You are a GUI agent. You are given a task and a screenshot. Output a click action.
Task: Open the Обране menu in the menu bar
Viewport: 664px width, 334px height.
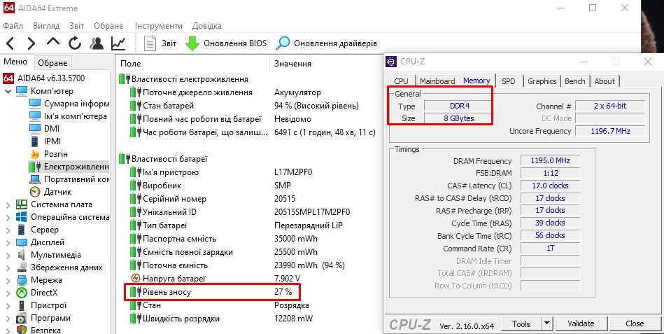108,26
